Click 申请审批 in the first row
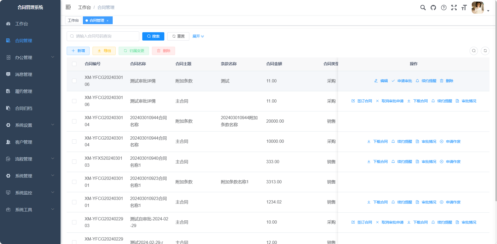 tap(402, 81)
